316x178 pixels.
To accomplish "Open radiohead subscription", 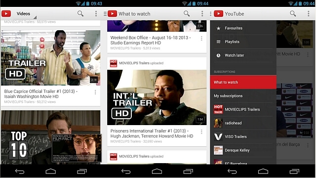I will (243, 123).
